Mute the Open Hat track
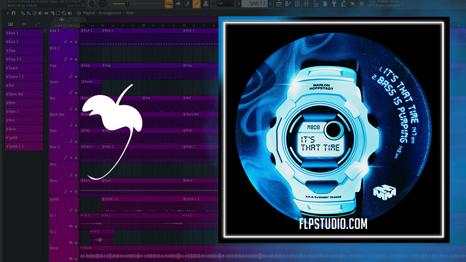Image resolution: width=466 pixels, height=262 pixels. [x=76, y=126]
